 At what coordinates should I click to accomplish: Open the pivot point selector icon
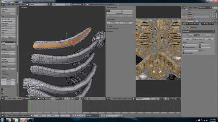[44, 99]
